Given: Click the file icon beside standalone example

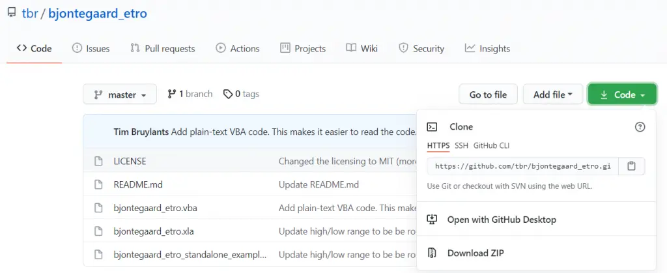Looking at the screenshot, I should click(x=98, y=255).
